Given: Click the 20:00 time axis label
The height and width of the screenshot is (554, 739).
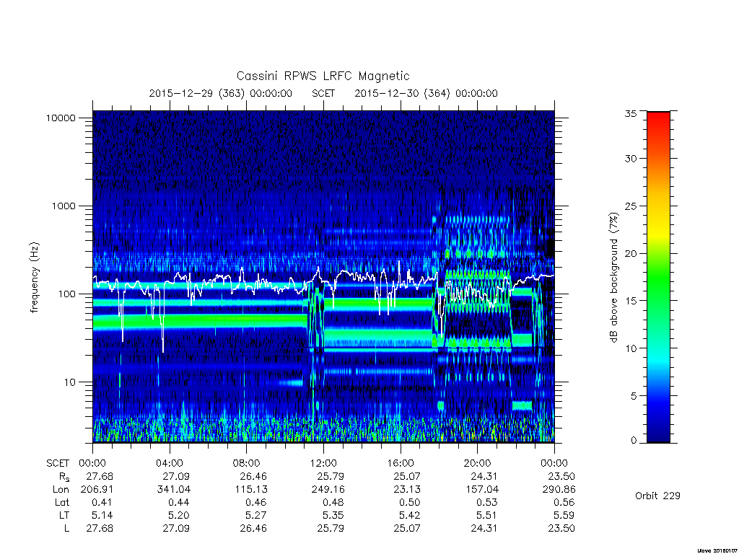Looking at the screenshot, I should (x=478, y=463).
